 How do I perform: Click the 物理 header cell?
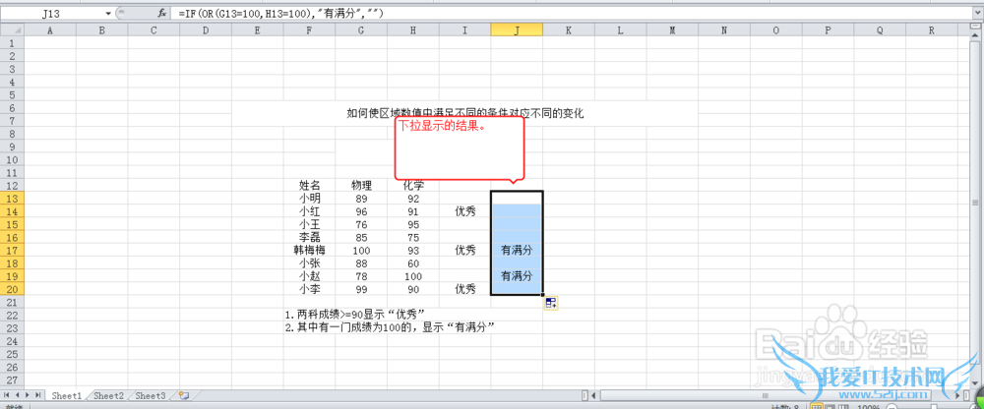[361, 185]
